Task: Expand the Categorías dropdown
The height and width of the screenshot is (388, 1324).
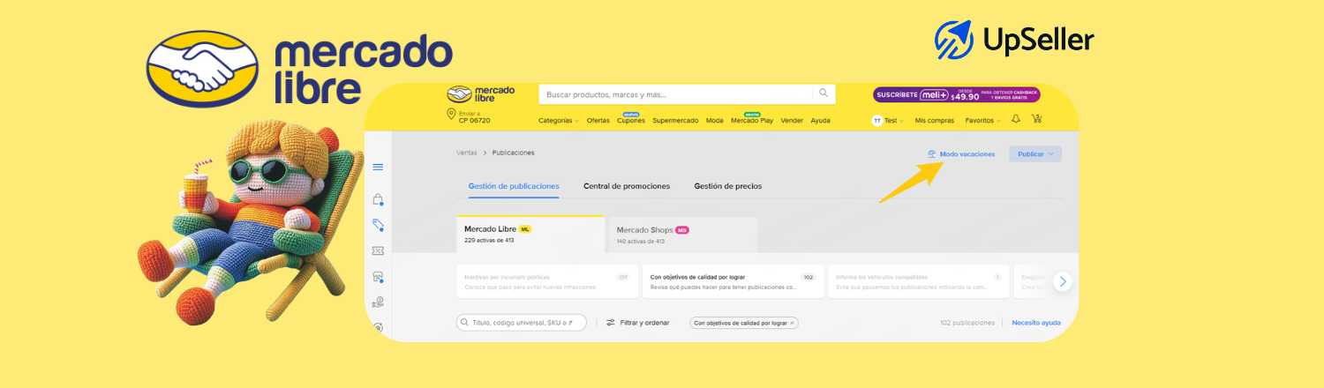Action: [x=558, y=121]
